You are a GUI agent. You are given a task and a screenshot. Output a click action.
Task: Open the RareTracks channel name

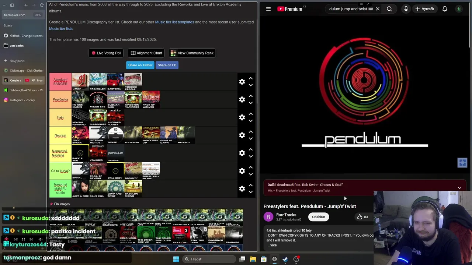(x=286, y=215)
